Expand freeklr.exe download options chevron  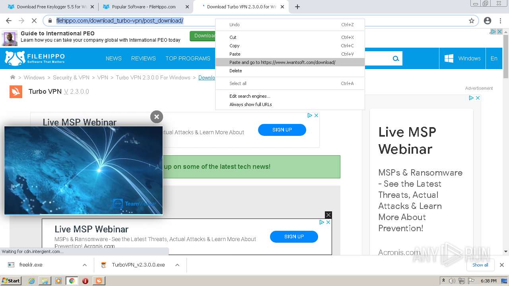point(85,265)
